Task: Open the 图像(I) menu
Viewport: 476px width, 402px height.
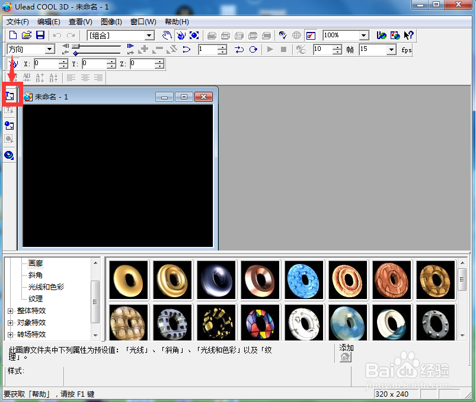Action: pyautogui.click(x=111, y=22)
